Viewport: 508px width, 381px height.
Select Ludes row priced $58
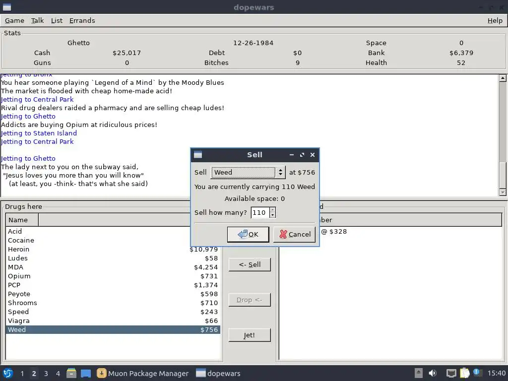(113, 258)
